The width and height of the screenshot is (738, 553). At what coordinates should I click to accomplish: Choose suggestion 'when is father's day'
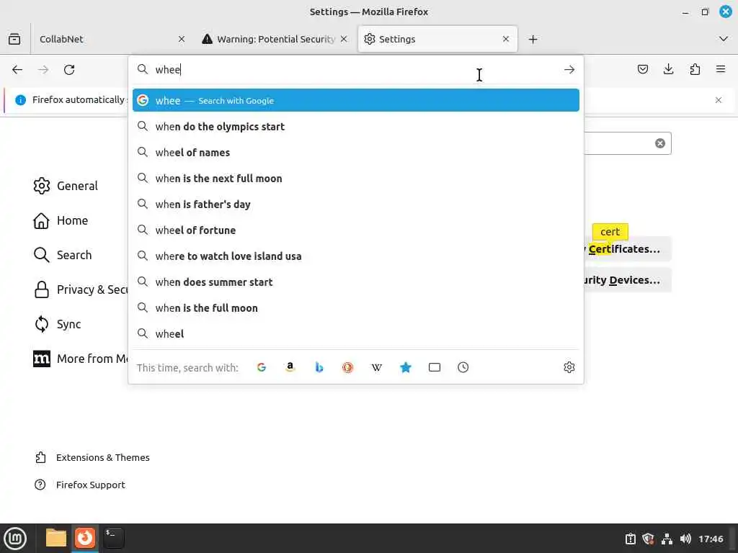pyautogui.click(x=356, y=204)
